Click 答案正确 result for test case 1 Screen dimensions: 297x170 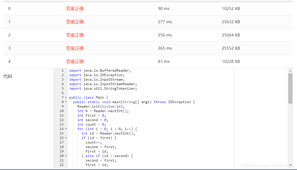pyautogui.click(x=75, y=22)
